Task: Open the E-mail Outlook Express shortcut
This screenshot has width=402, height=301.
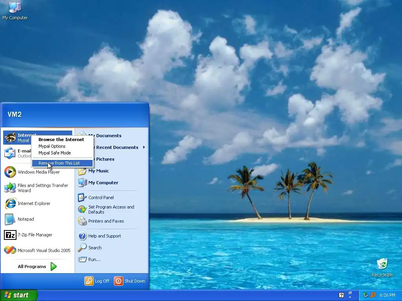Action: pyautogui.click(x=17, y=153)
